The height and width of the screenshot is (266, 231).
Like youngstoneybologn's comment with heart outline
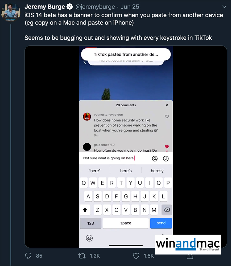tap(167, 117)
